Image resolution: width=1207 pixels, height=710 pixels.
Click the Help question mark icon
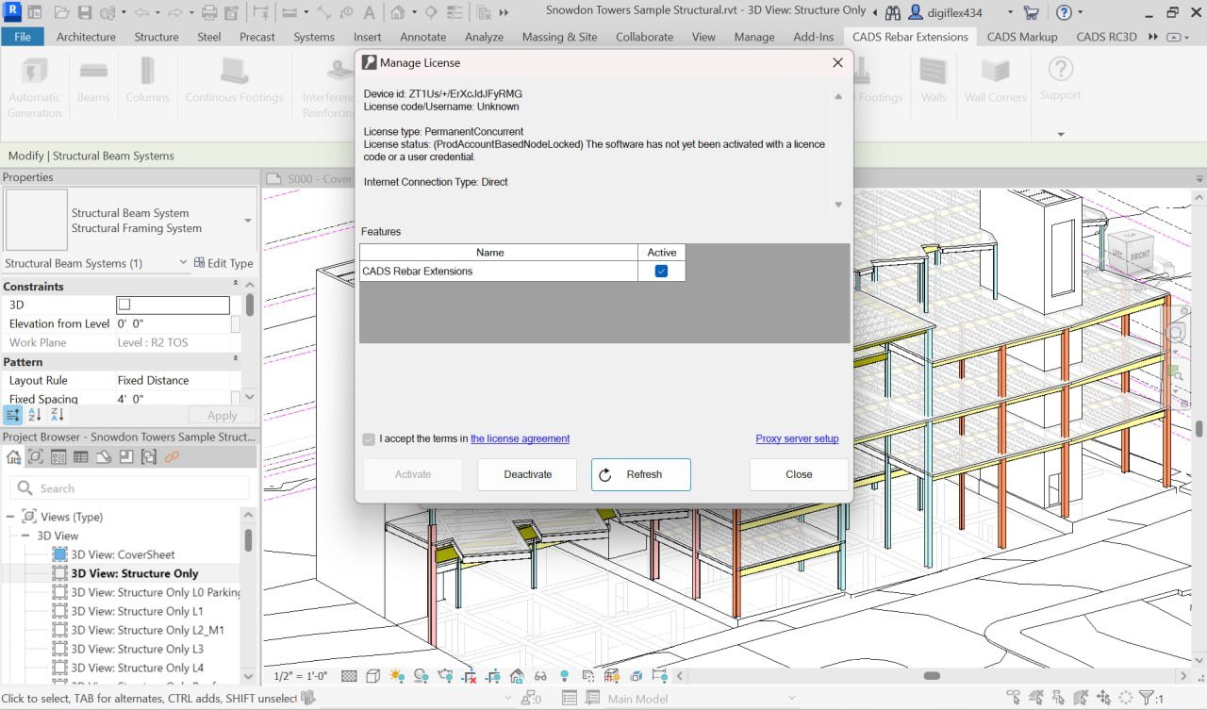point(1064,12)
